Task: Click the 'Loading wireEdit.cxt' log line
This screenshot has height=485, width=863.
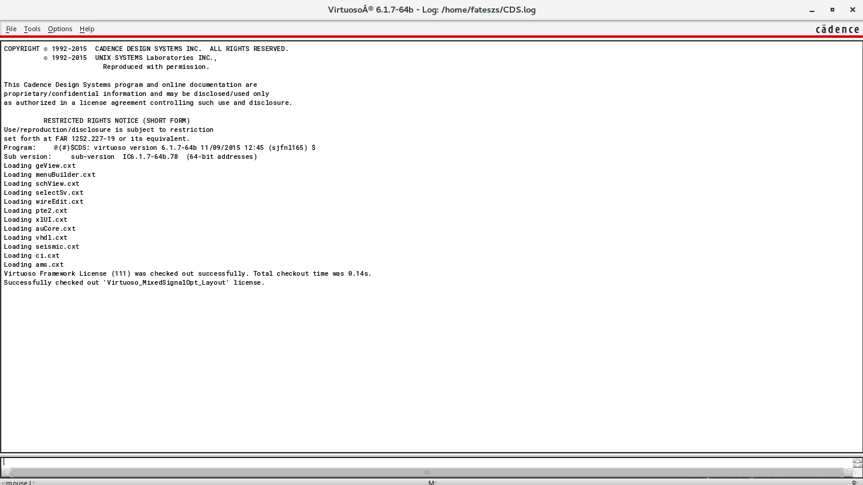Action: tap(44, 201)
